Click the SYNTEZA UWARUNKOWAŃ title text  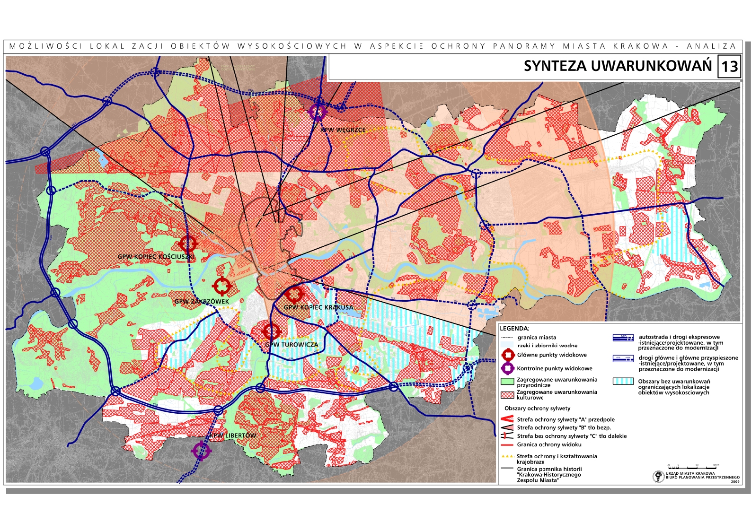(x=617, y=66)
